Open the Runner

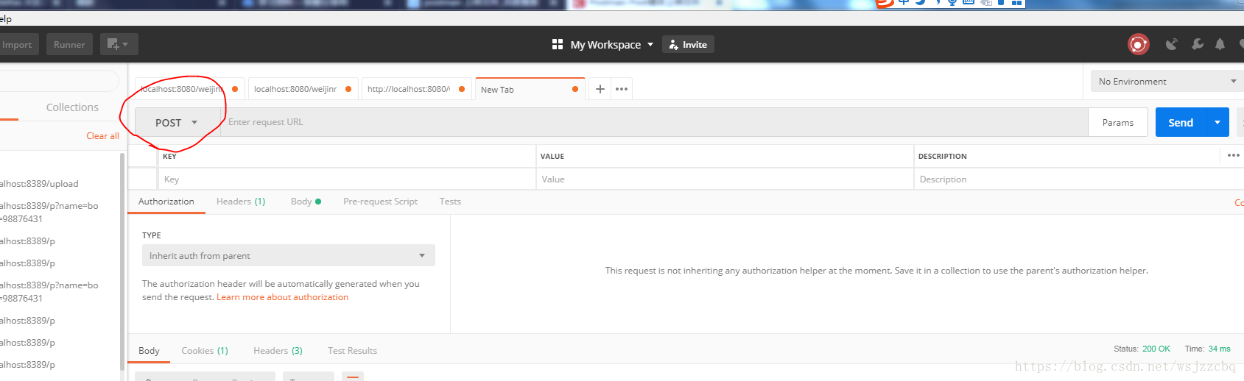click(x=69, y=44)
